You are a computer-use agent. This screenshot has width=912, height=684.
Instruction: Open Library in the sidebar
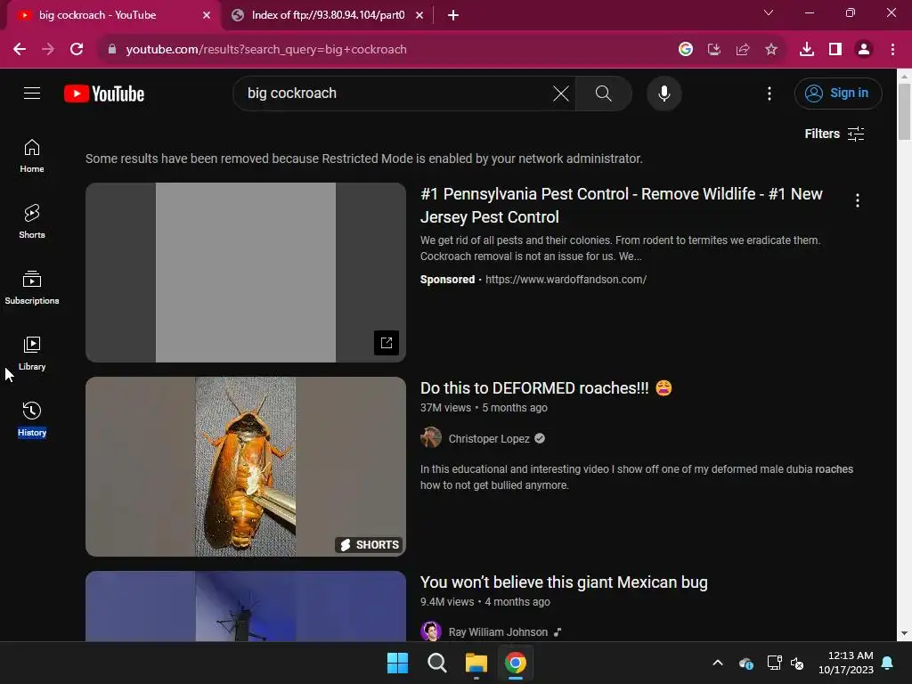(32, 353)
